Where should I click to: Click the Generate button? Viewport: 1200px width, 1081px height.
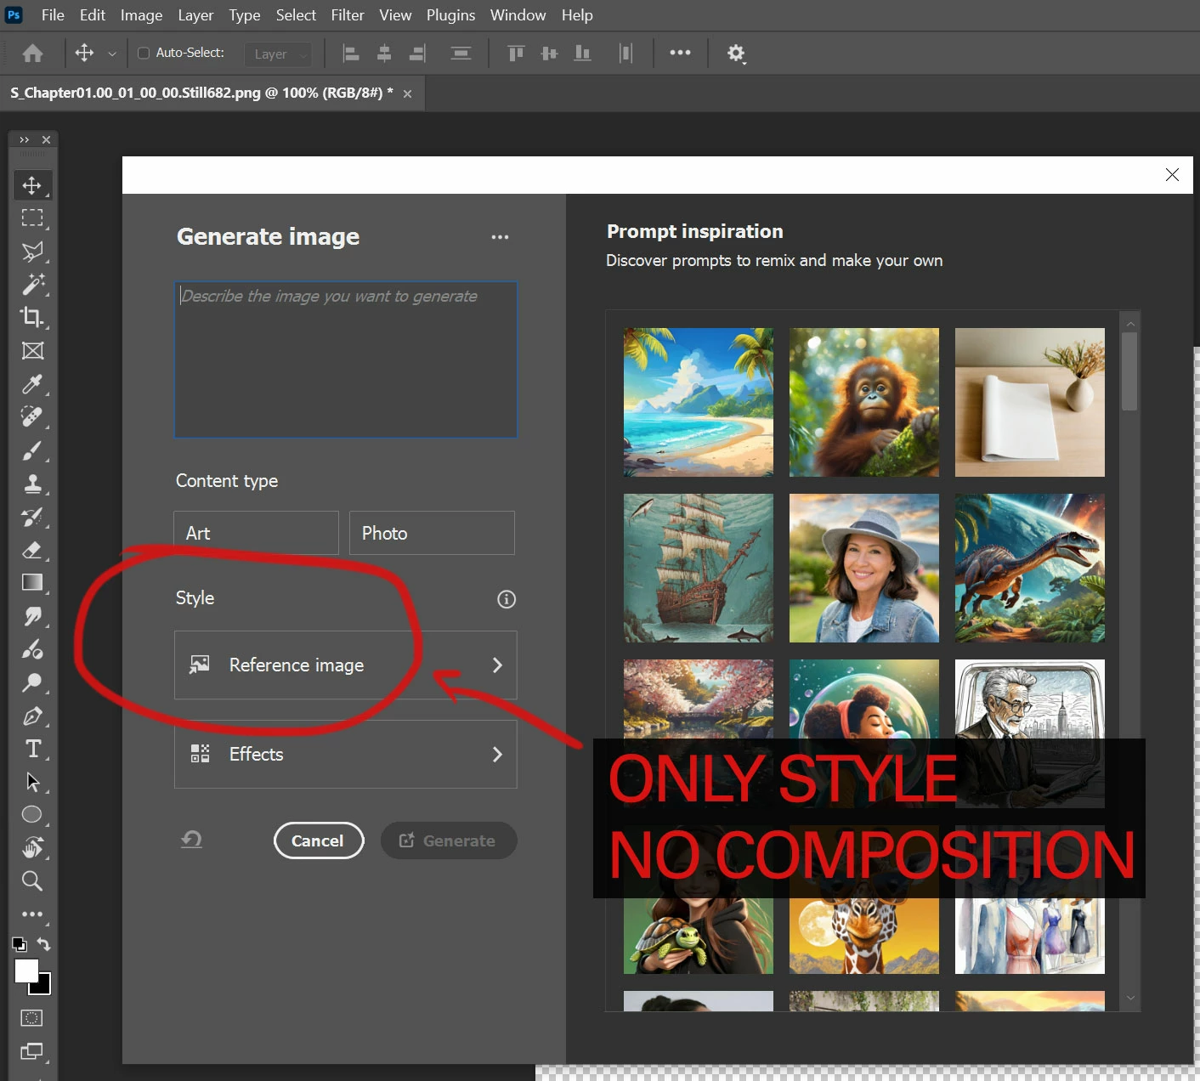pyautogui.click(x=448, y=840)
